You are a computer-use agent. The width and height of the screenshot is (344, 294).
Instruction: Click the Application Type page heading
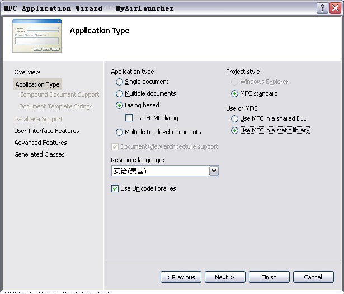click(100, 31)
